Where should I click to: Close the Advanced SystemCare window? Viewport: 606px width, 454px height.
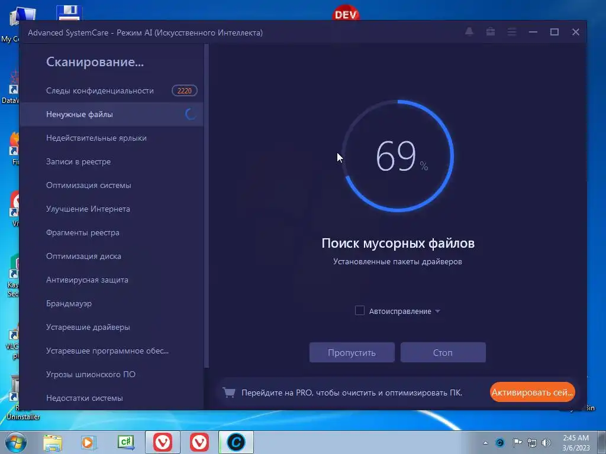[575, 32]
